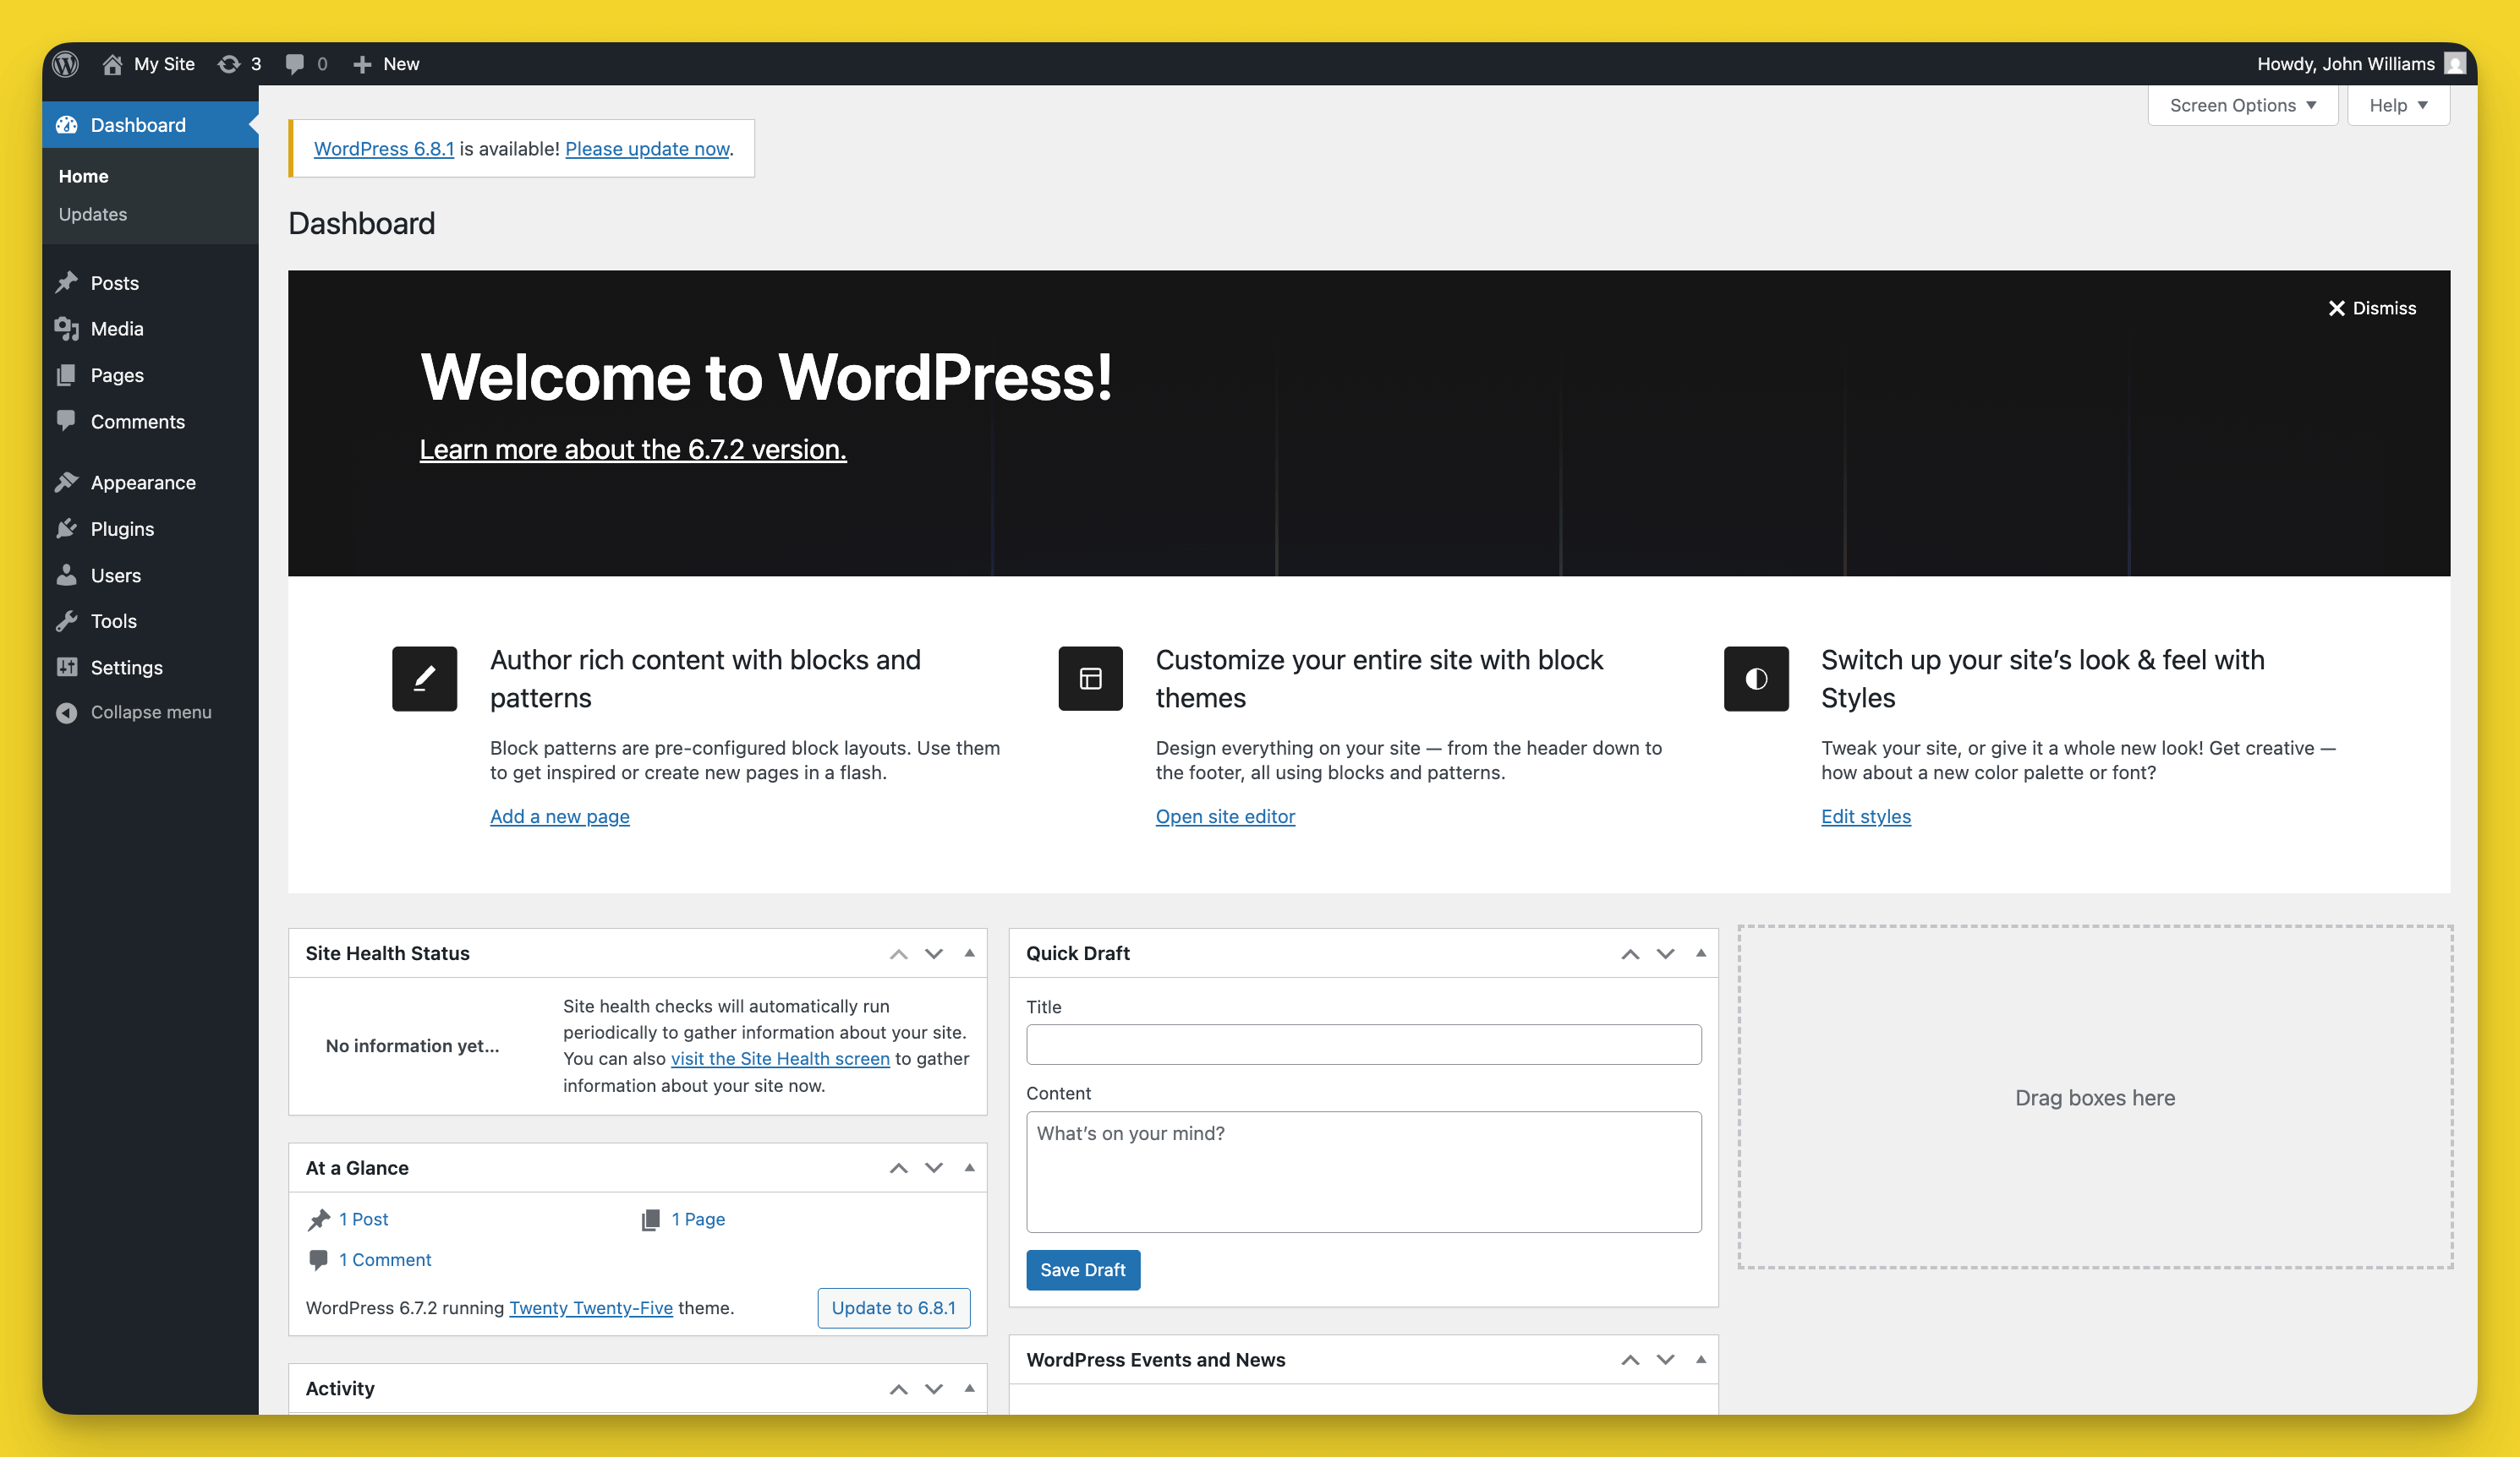Open Plugins via the plugin icon
This screenshot has width=2520, height=1457.
pos(66,529)
